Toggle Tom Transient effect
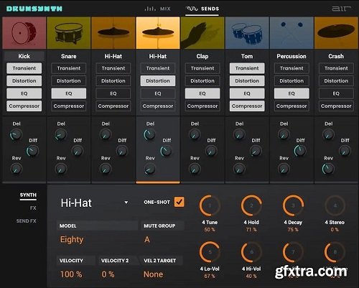359x288 pixels. (247, 68)
